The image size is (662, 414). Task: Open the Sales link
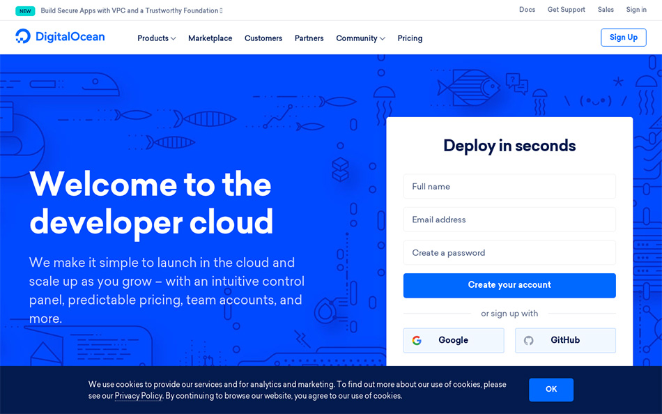606,9
